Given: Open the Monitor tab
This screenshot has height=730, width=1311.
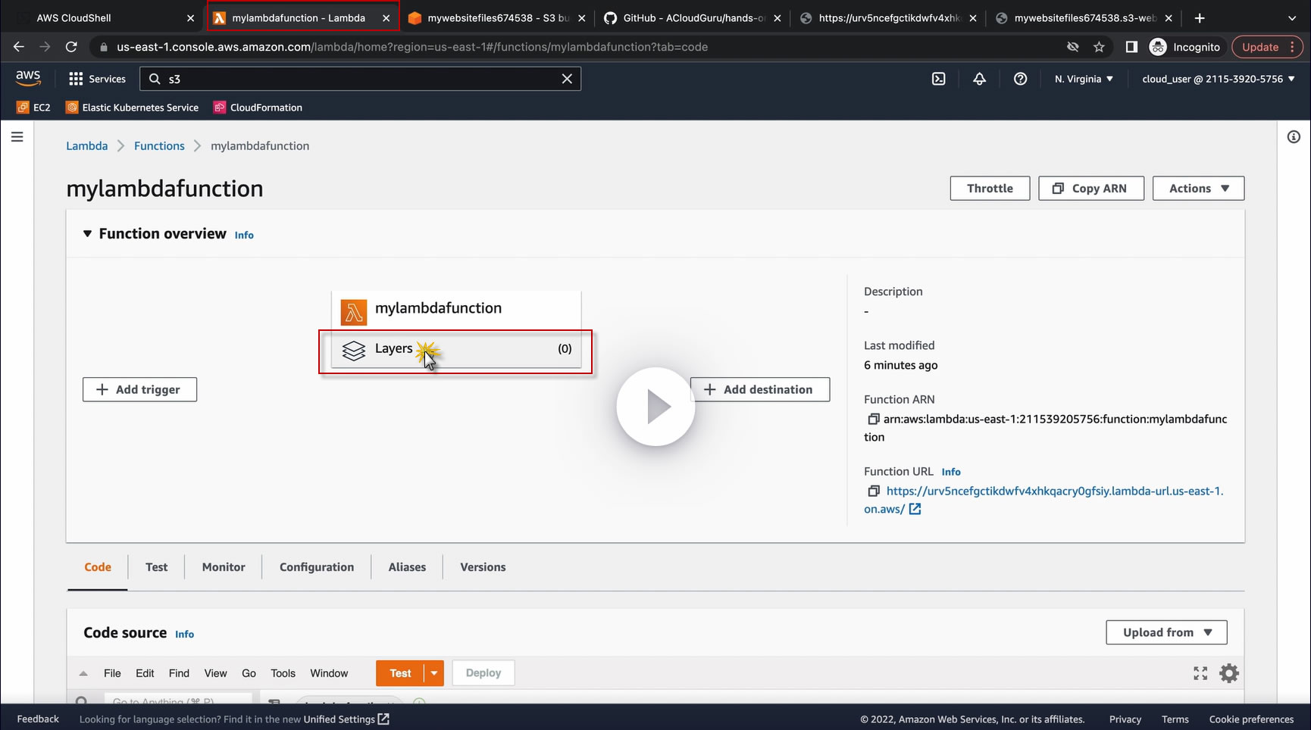Looking at the screenshot, I should pyautogui.click(x=224, y=567).
